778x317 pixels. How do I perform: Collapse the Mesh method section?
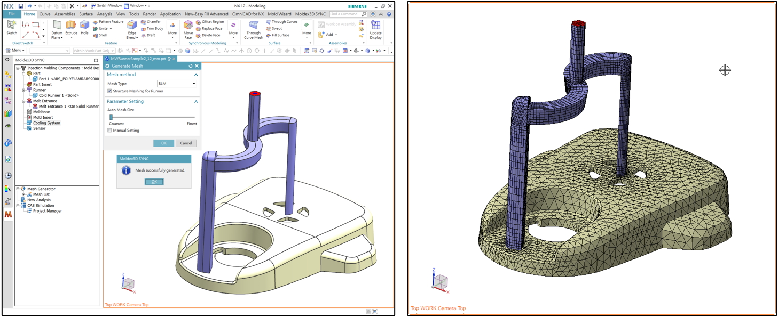[196, 75]
